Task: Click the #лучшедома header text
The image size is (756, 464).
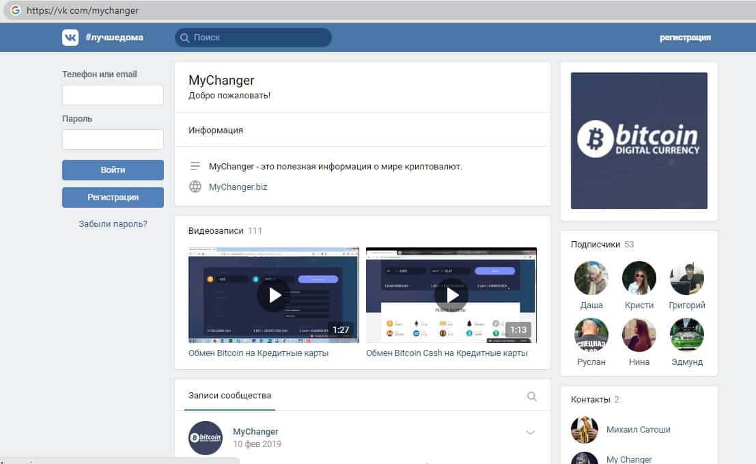Action: point(114,38)
